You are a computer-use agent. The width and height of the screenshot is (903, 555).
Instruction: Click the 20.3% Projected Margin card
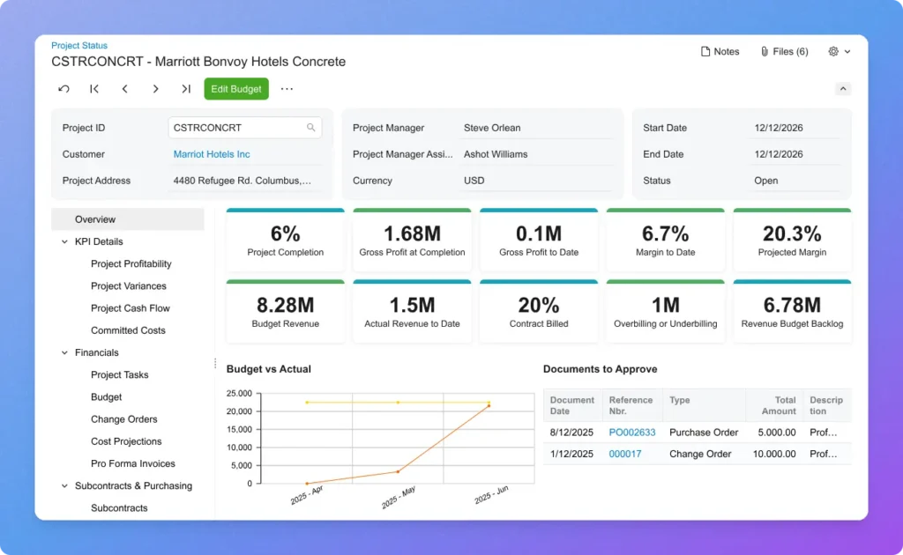(793, 240)
